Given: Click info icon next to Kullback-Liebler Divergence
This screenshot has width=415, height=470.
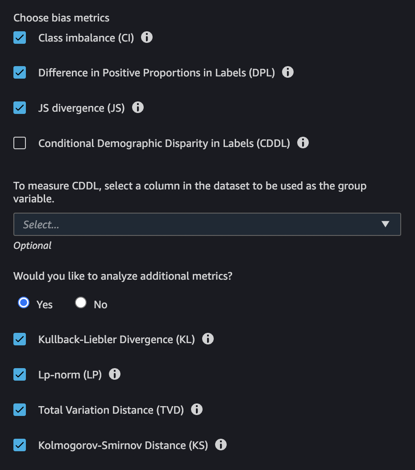Looking at the screenshot, I should coord(208,339).
